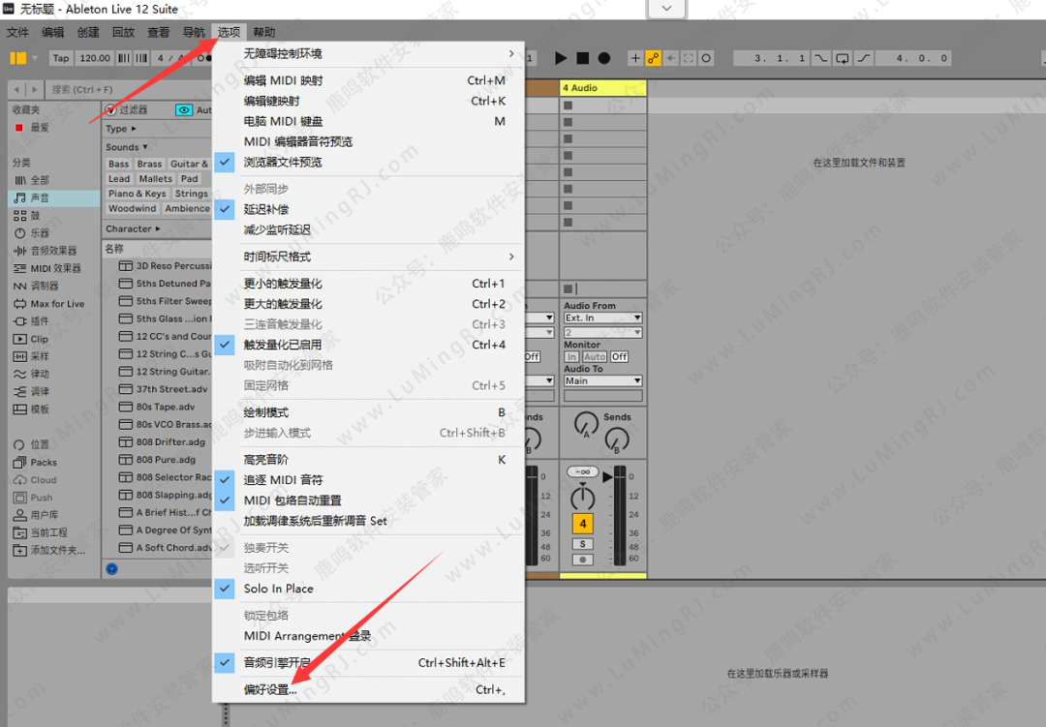1046x727 pixels.
Task: Click the Arrangement Record circle button
Action: point(603,58)
